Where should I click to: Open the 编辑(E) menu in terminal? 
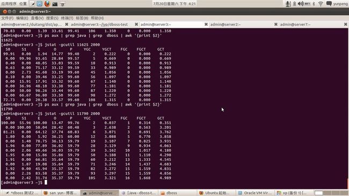22,18
